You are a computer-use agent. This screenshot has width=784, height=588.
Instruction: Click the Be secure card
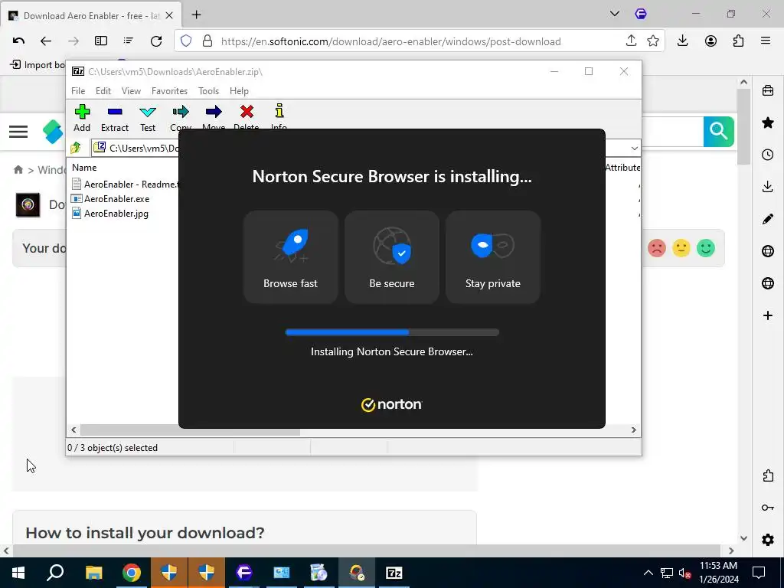pyautogui.click(x=391, y=257)
